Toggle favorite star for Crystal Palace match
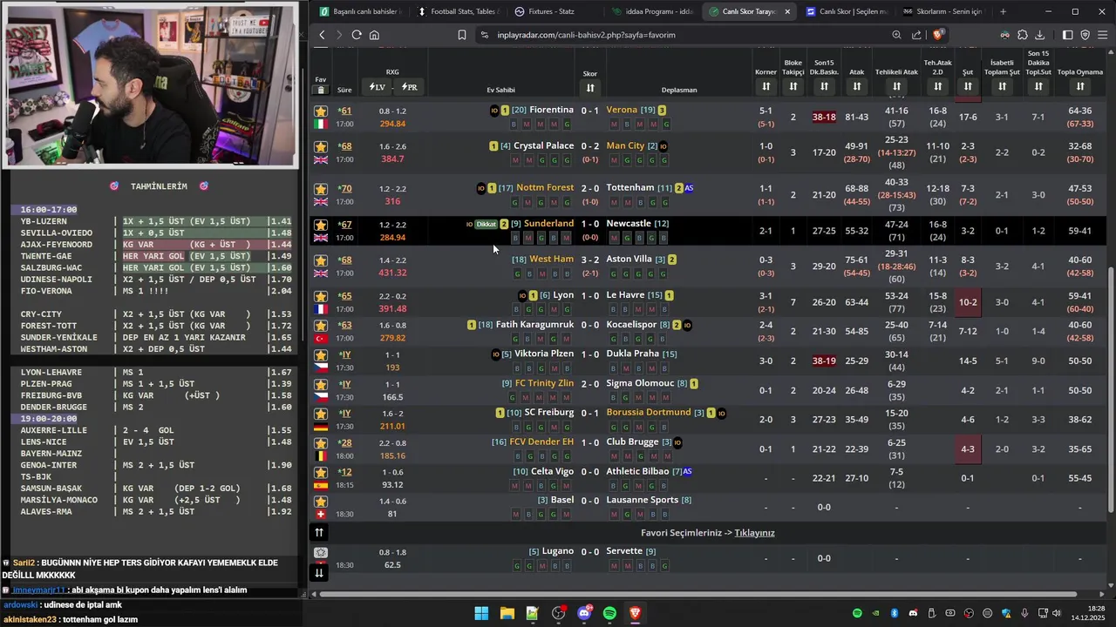The width and height of the screenshot is (1116, 627). (321, 146)
